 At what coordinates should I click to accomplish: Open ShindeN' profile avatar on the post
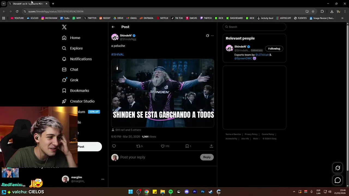115,37
